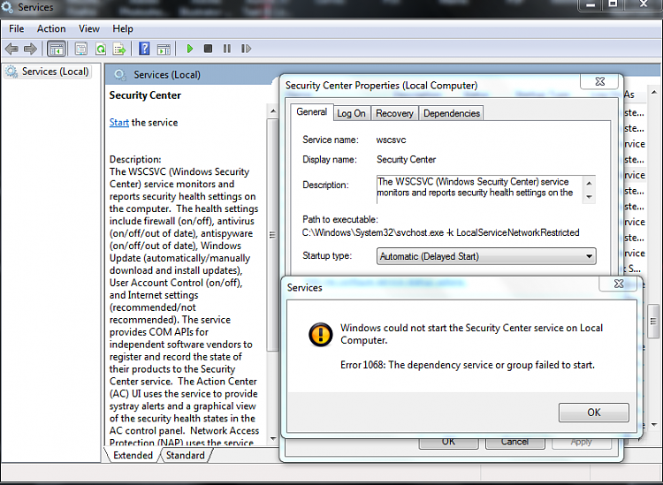
Task: Switch to the Extended view tab
Action: (x=133, y=455)
